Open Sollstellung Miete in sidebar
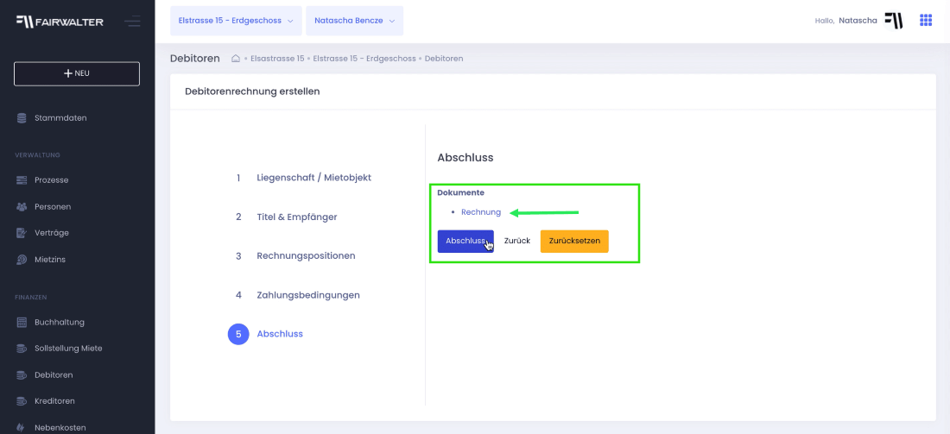Screen dimensions: 950x434 68,349
